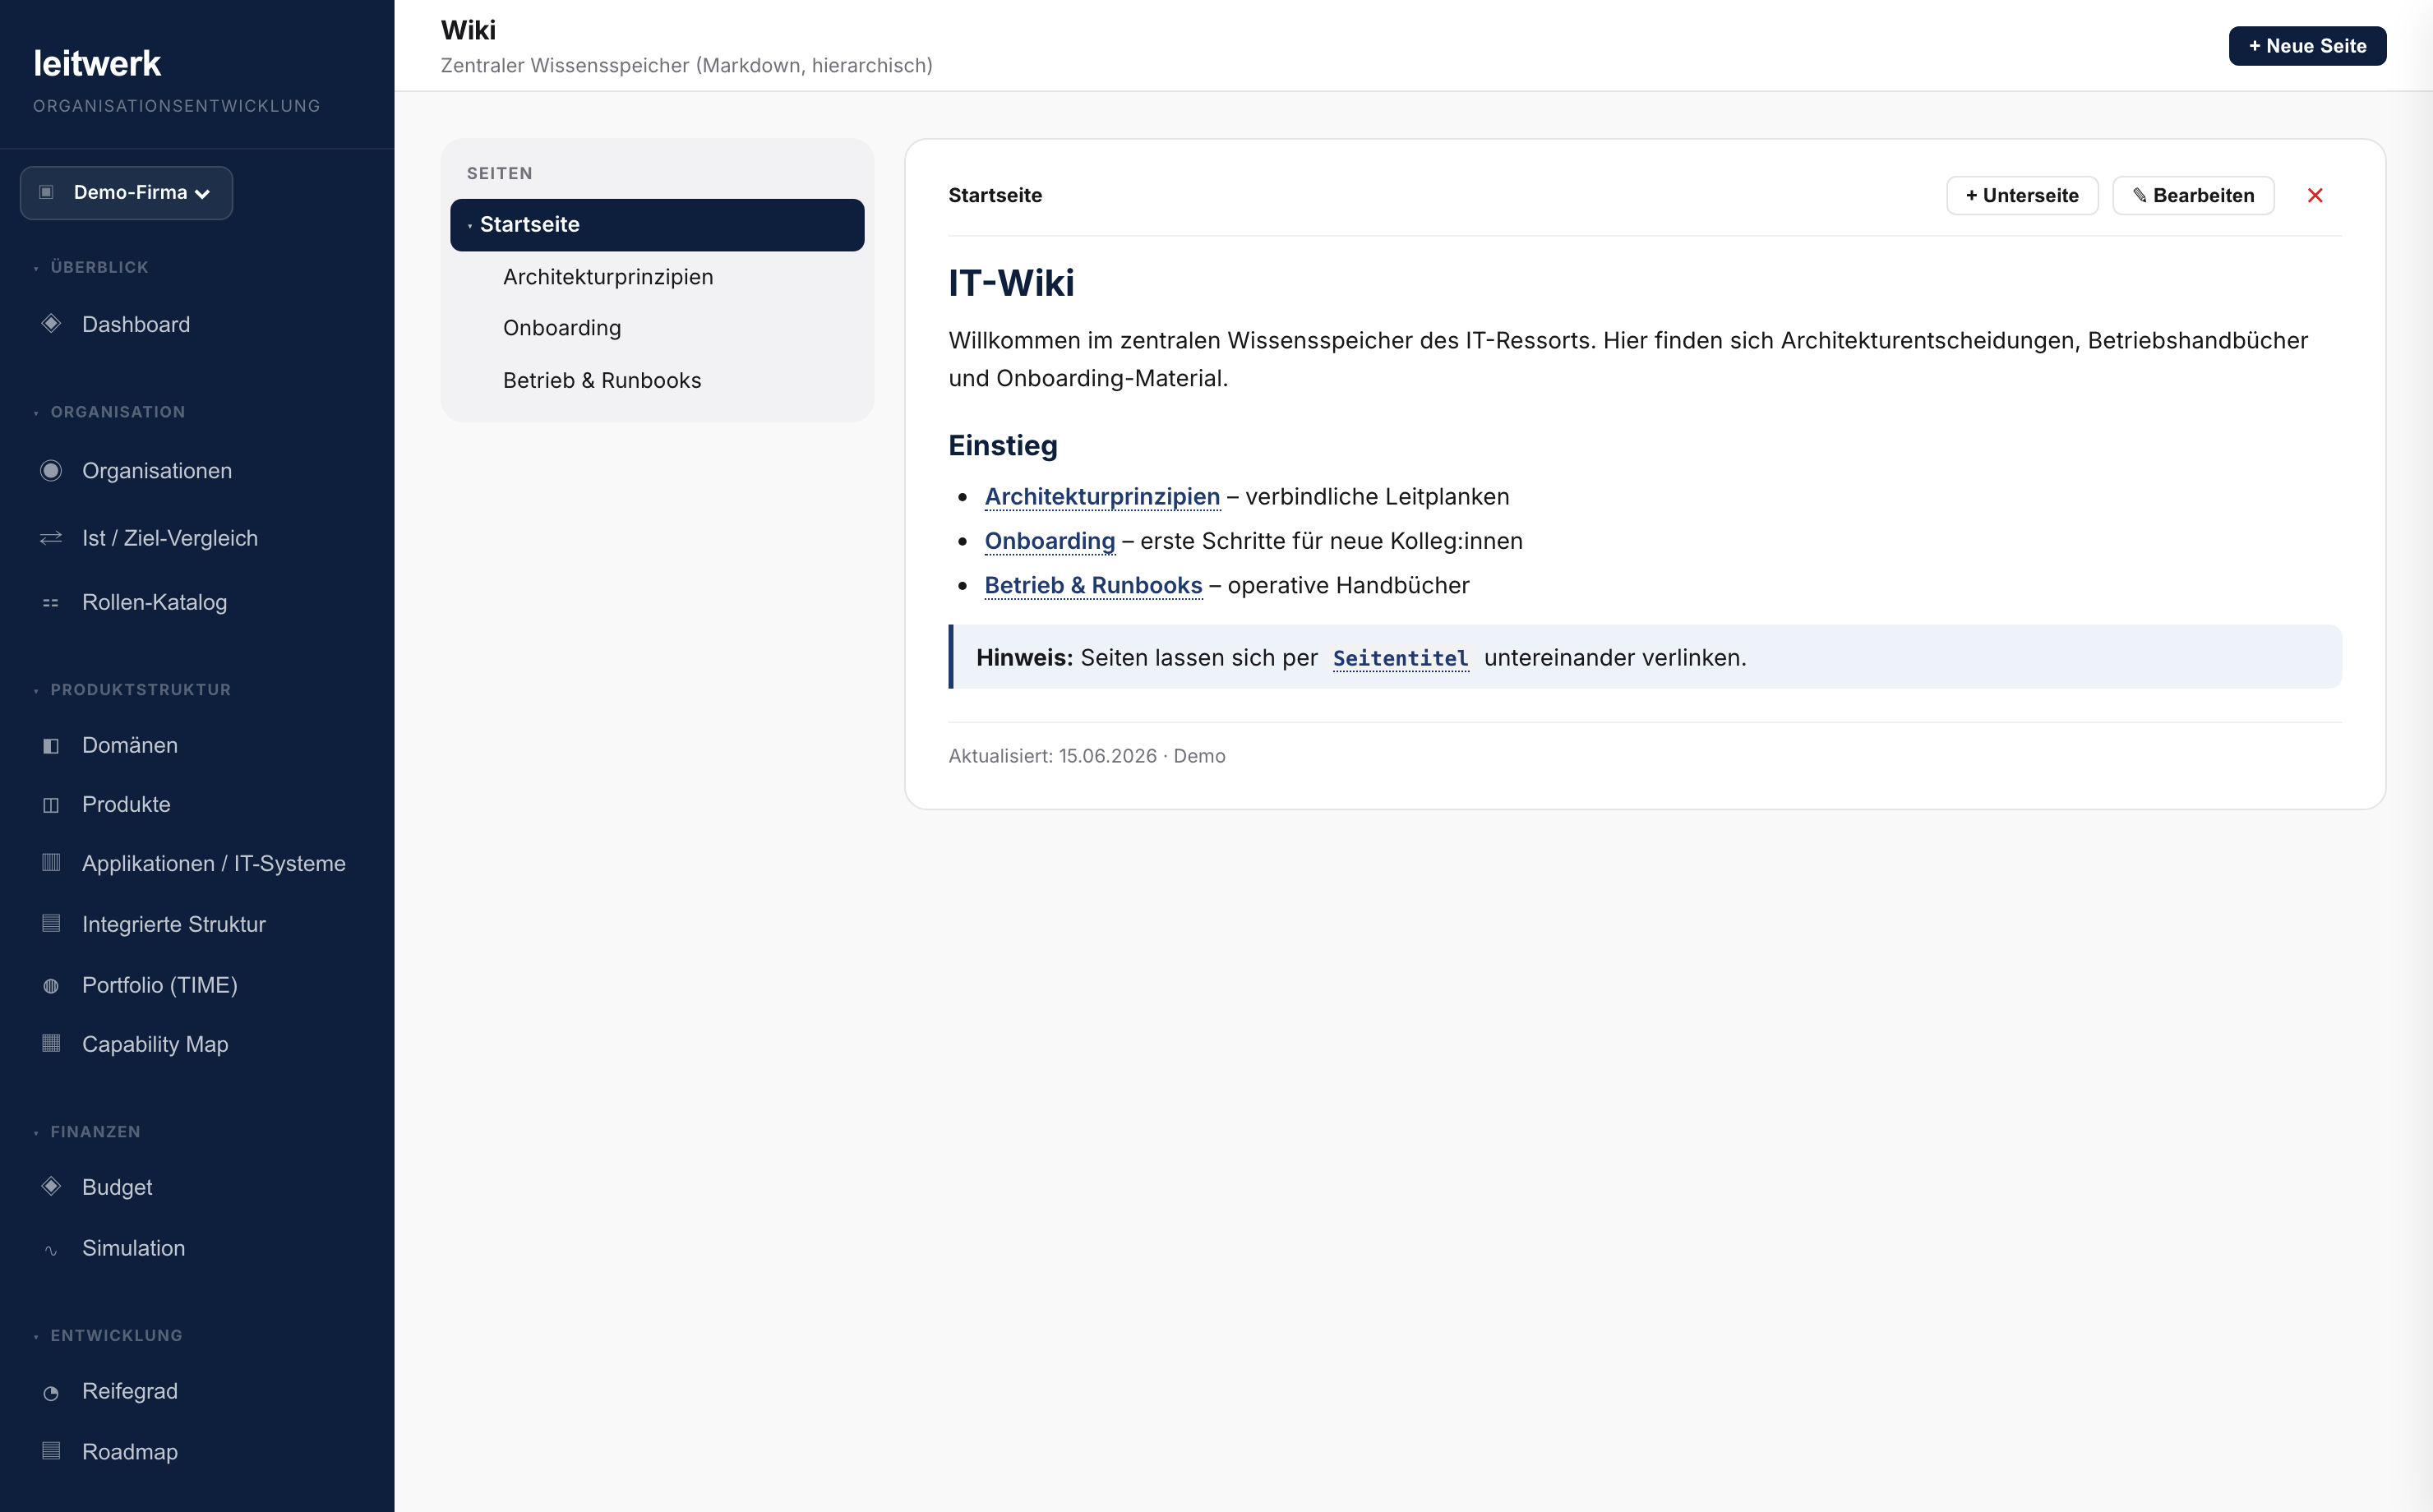Open Simulation menu entry
The height and width of the screenshot is (1512, 2433).
point(134,1249)
